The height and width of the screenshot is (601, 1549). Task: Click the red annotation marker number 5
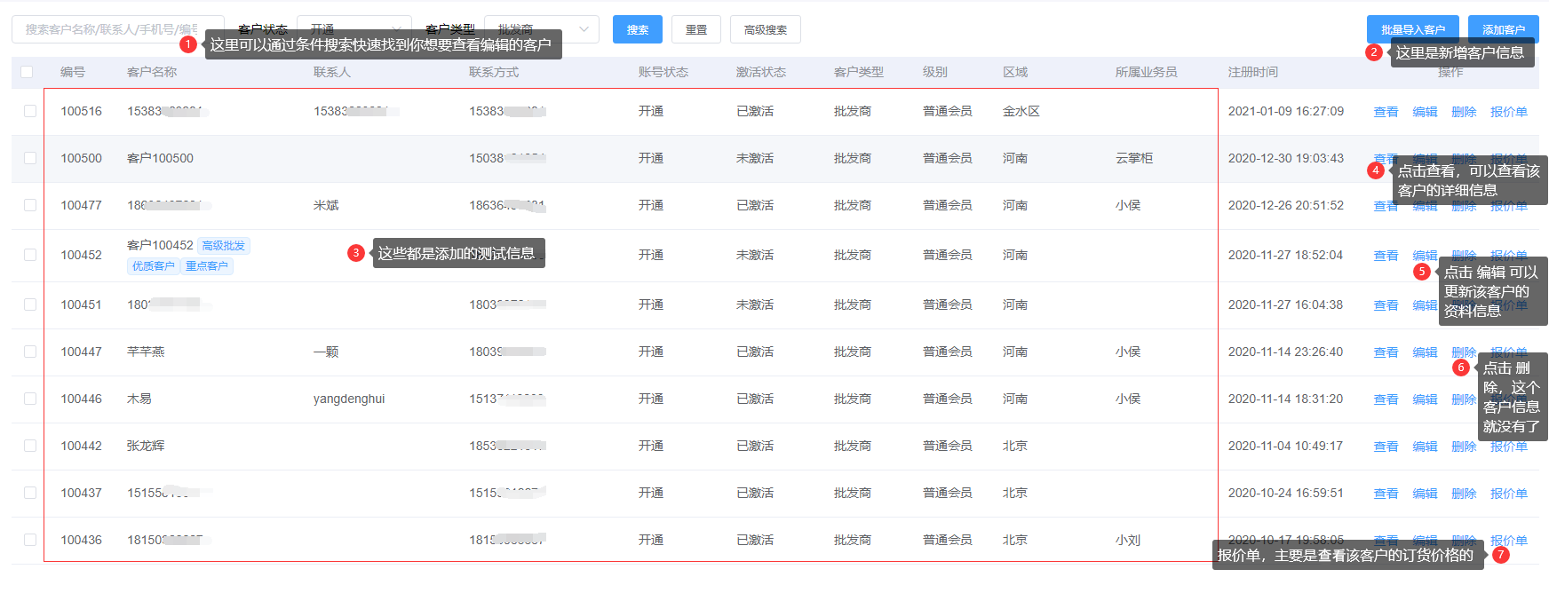(x=1421, y=272)
